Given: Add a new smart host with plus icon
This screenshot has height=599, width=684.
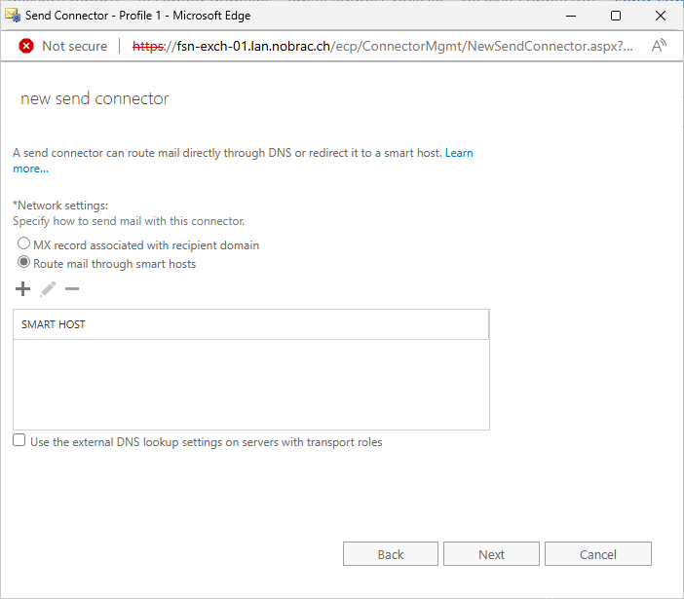Looking at the screenshot, I should point(22,289).
